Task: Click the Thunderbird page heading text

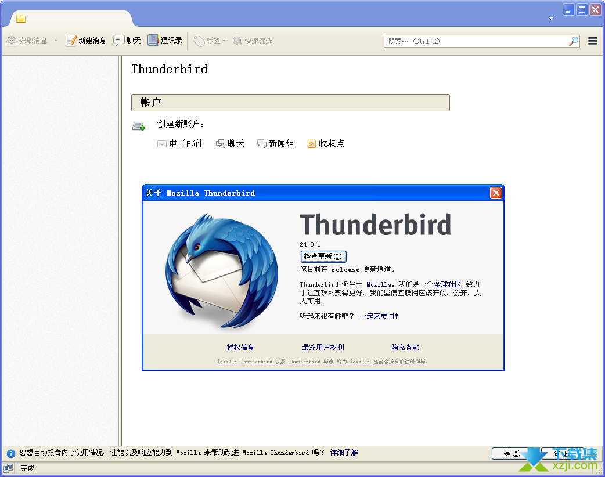Action: point(170,69)
